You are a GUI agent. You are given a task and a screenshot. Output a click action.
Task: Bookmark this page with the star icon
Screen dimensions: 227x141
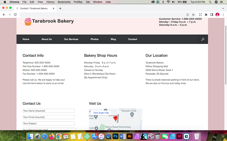(x=193, y=15)
